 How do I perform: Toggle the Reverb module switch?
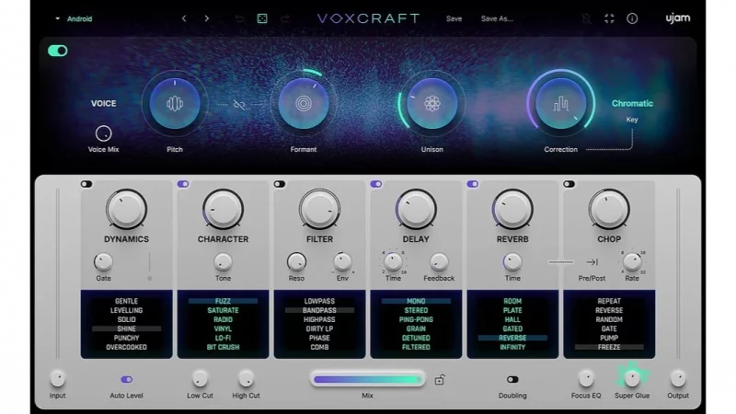(x=473, y=184)
